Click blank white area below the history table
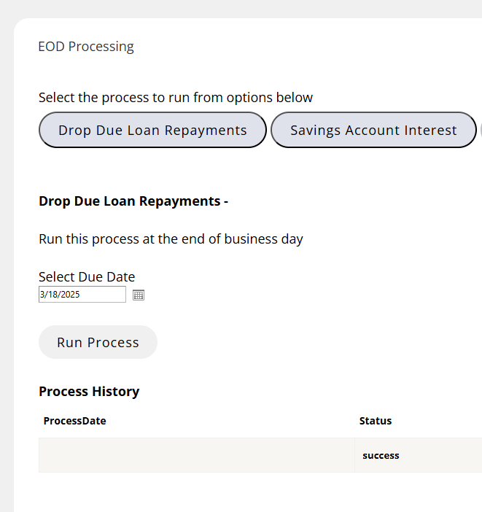 click(x=248, y=492)
